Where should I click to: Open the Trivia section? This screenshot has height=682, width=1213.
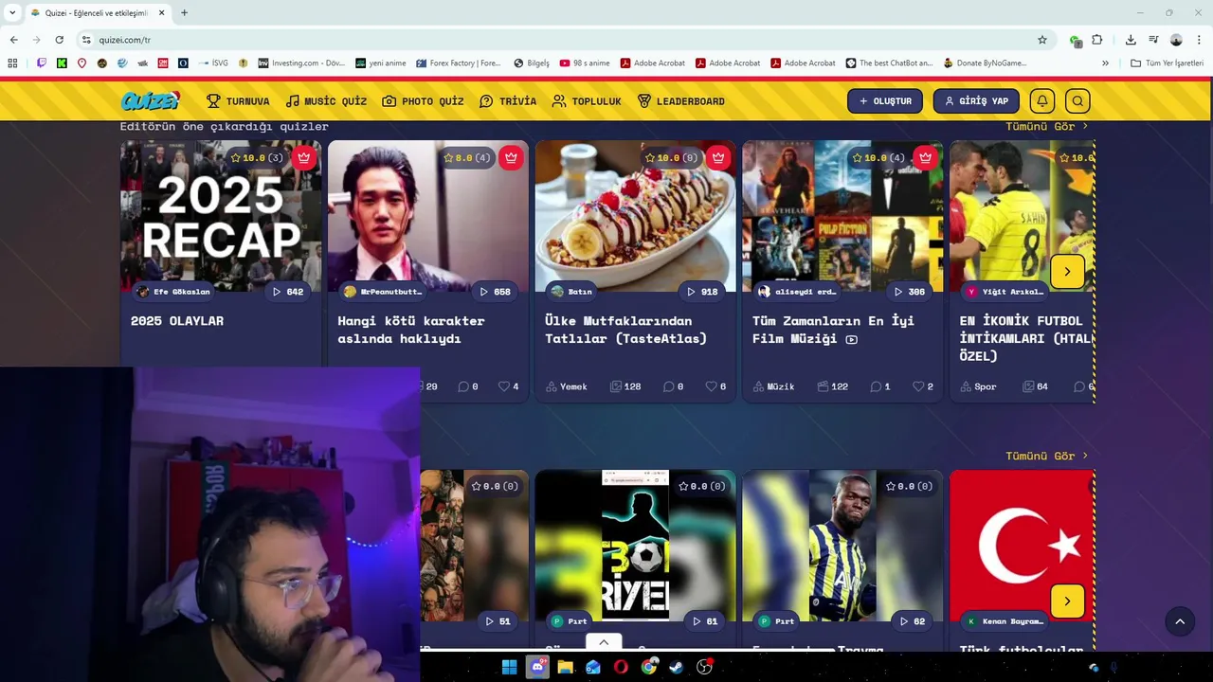[x=508, y=101]
